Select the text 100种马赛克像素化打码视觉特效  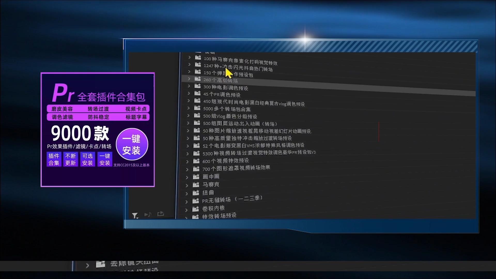(x=241, y=61)
